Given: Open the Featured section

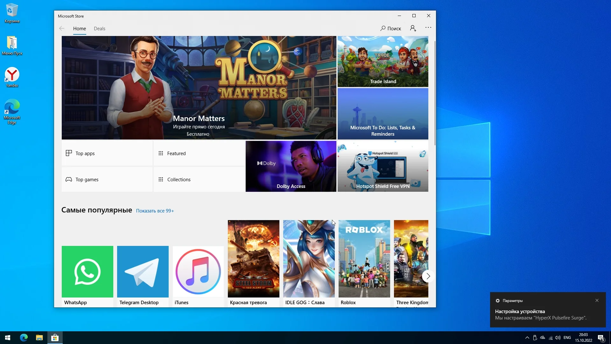Looking at the screenshot, I should click(x=199, y=153).
